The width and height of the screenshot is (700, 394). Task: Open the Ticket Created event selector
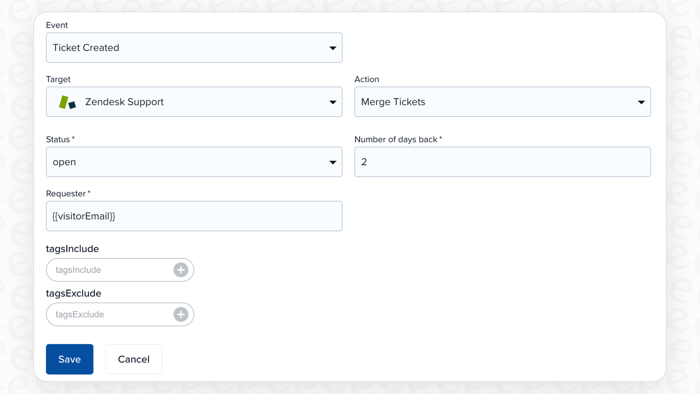(194, 48)
